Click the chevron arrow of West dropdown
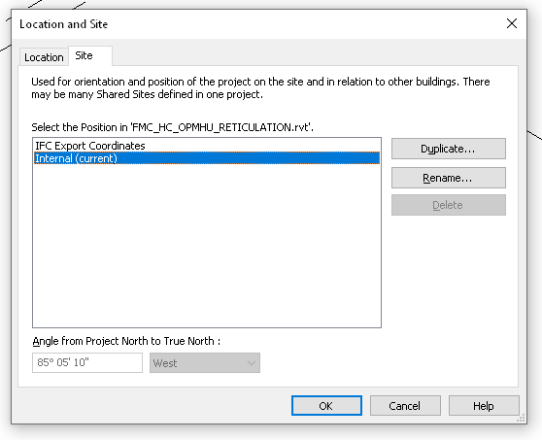Screen dimensions: 542x440 (x=252, y=363)
